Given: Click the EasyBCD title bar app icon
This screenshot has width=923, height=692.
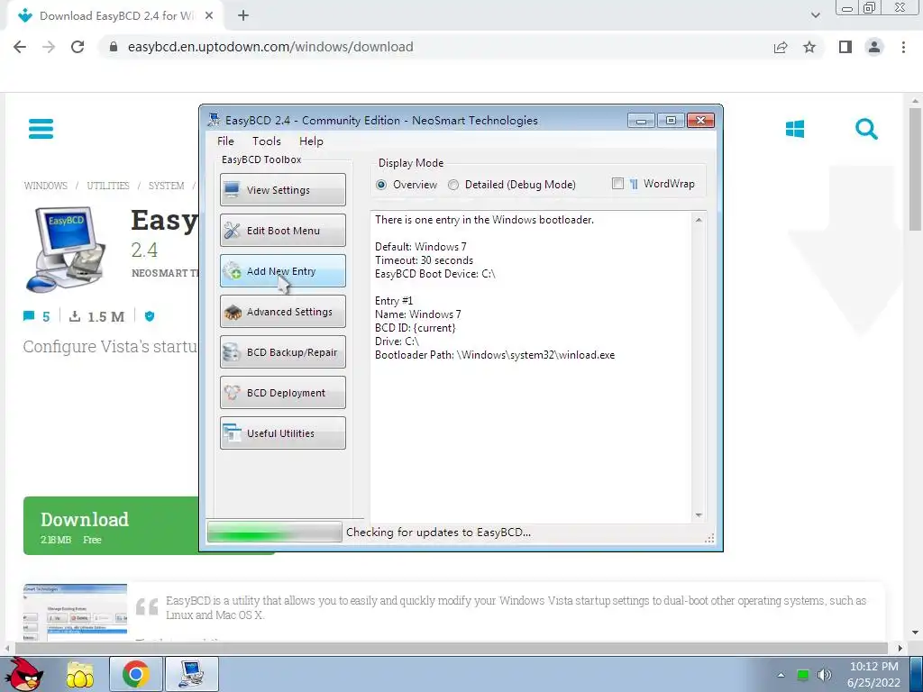Looking at the screenshot, I should pos(214,120).
